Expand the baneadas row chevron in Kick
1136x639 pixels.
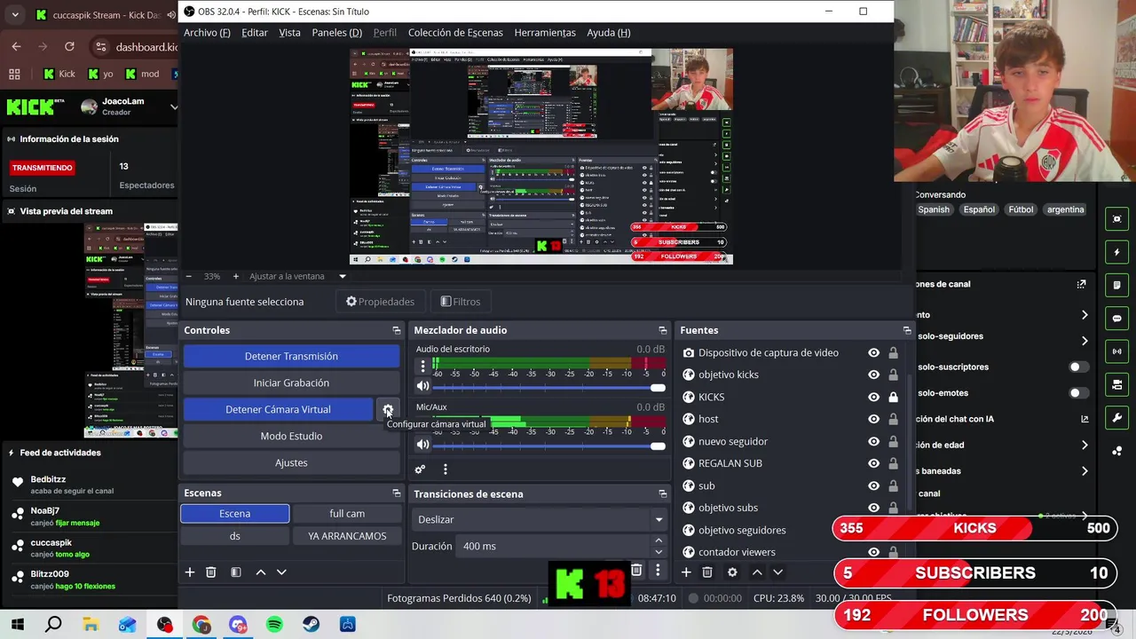click(x=1085, y=471)
